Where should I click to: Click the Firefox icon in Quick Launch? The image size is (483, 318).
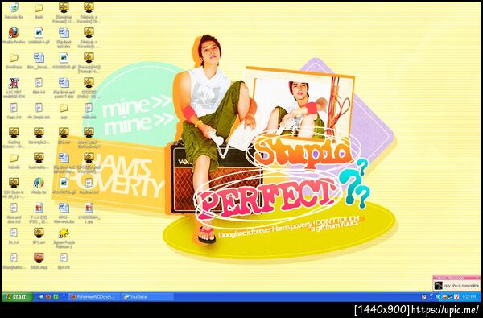[x=48, y=297]
